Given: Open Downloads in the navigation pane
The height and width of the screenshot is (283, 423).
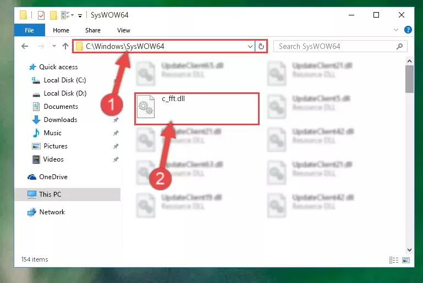Looking at the screenshot, I should click(x=61, y=120).
